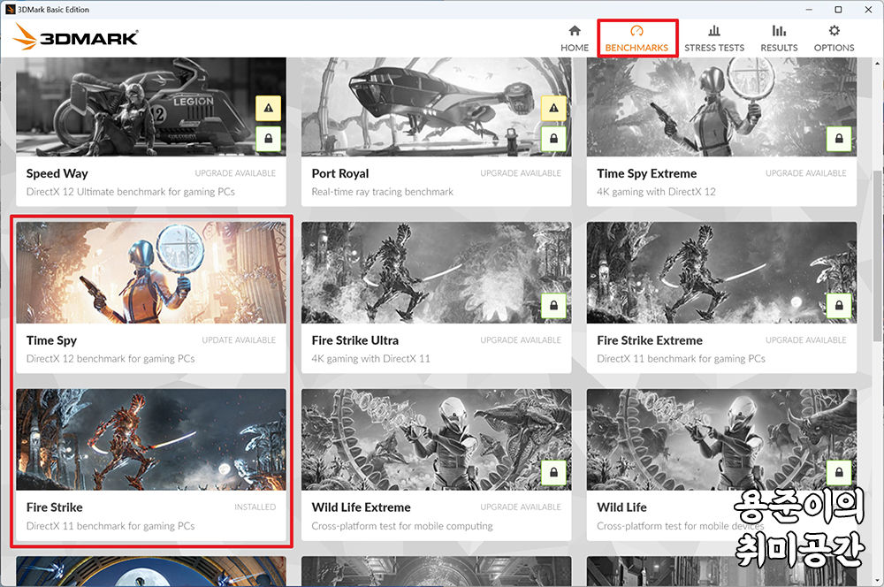
Task: Open the Options tab
Action: [x=834, y=38]
